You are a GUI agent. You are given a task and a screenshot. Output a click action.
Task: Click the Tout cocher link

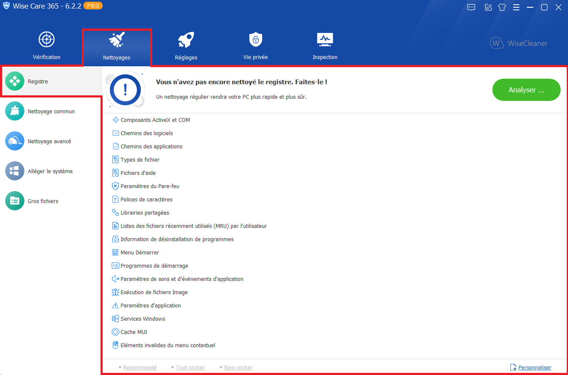[190, 368]
